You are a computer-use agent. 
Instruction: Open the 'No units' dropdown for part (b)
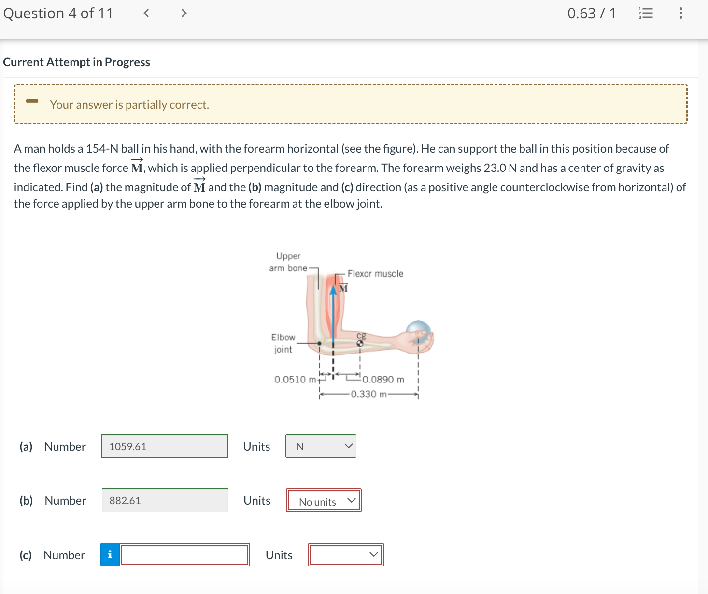click(x=324, y=501)
